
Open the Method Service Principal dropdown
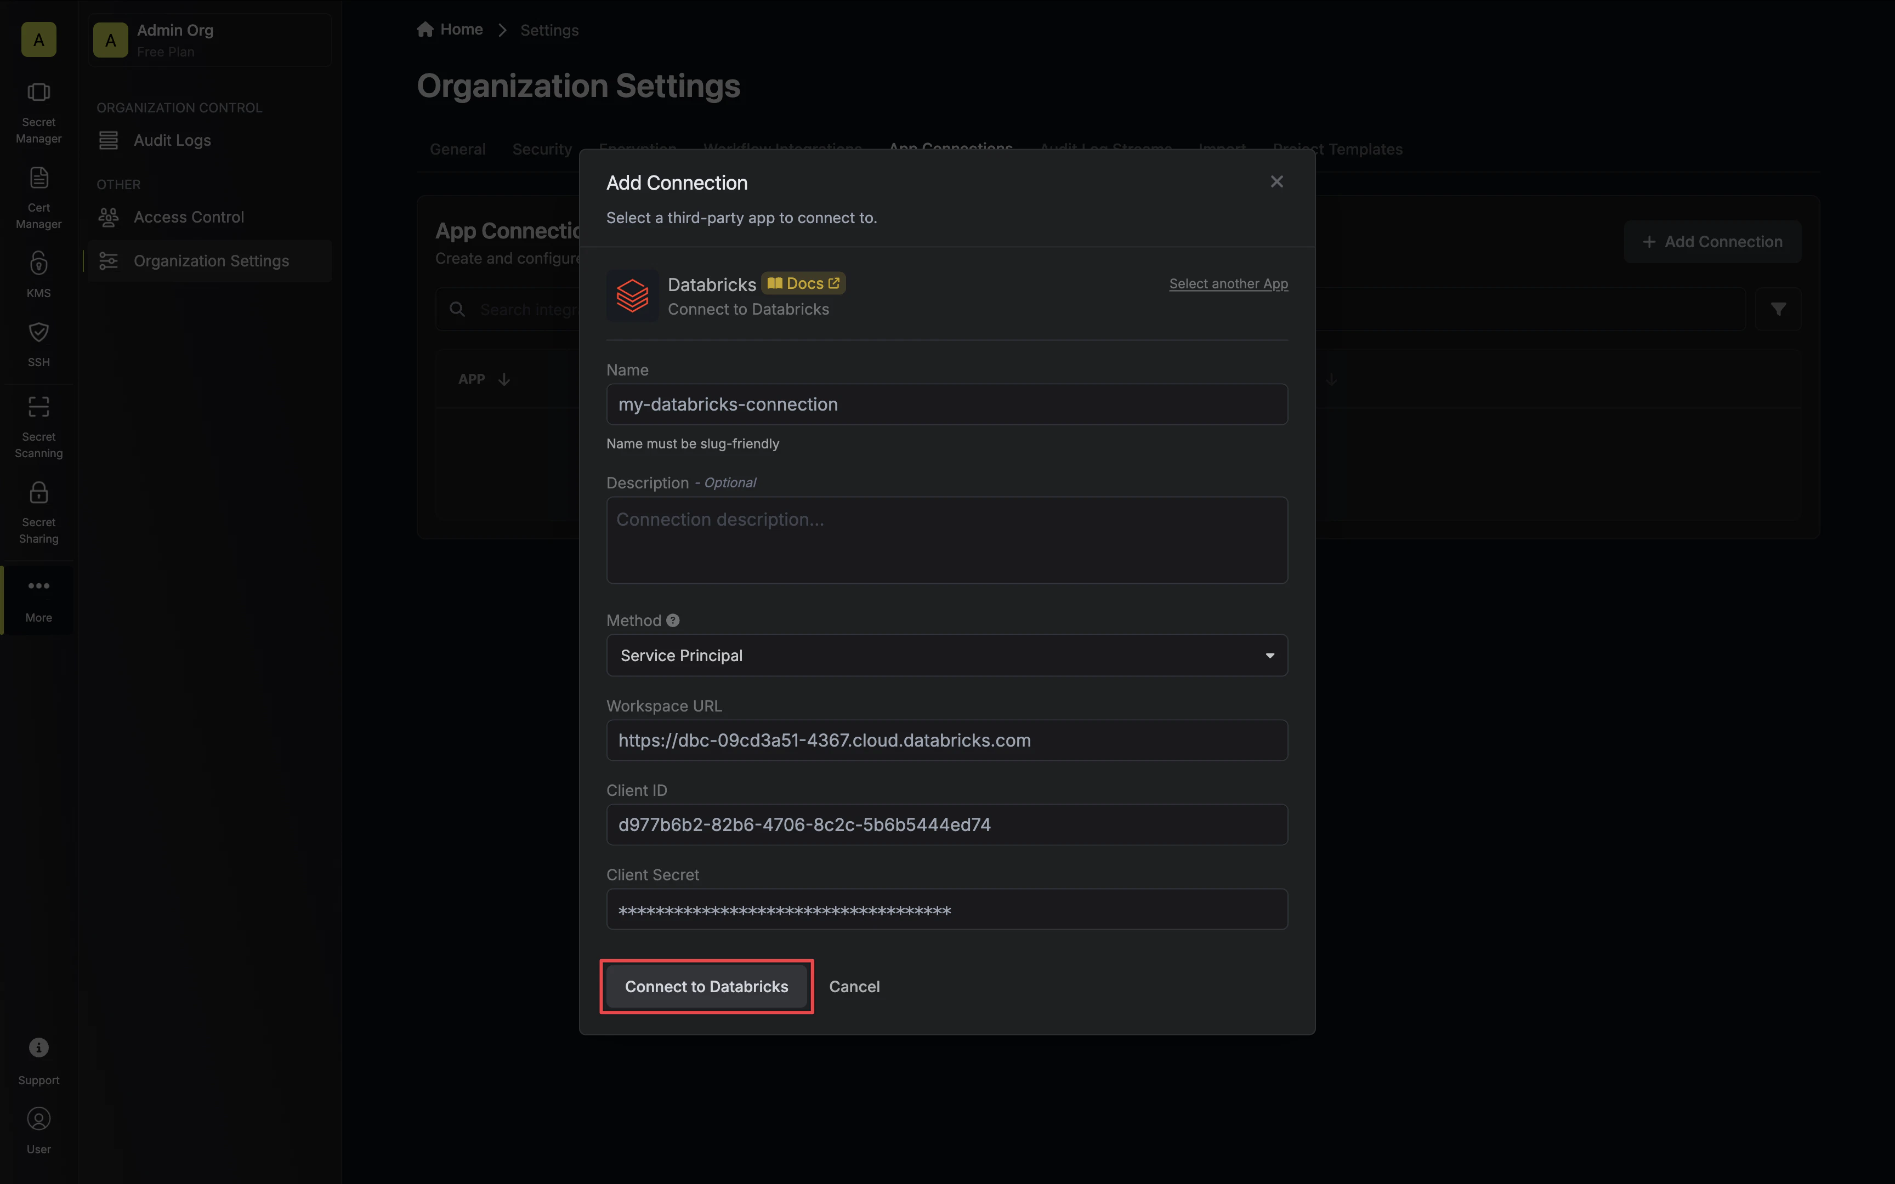coord(947,656)
